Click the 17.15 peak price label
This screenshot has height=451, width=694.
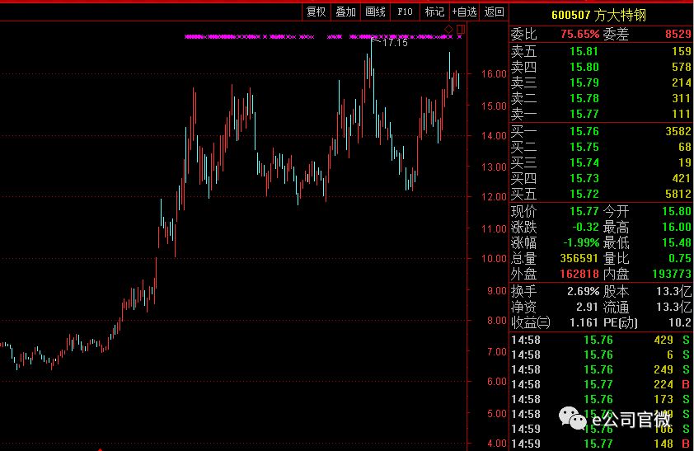(x=395, y=43)
